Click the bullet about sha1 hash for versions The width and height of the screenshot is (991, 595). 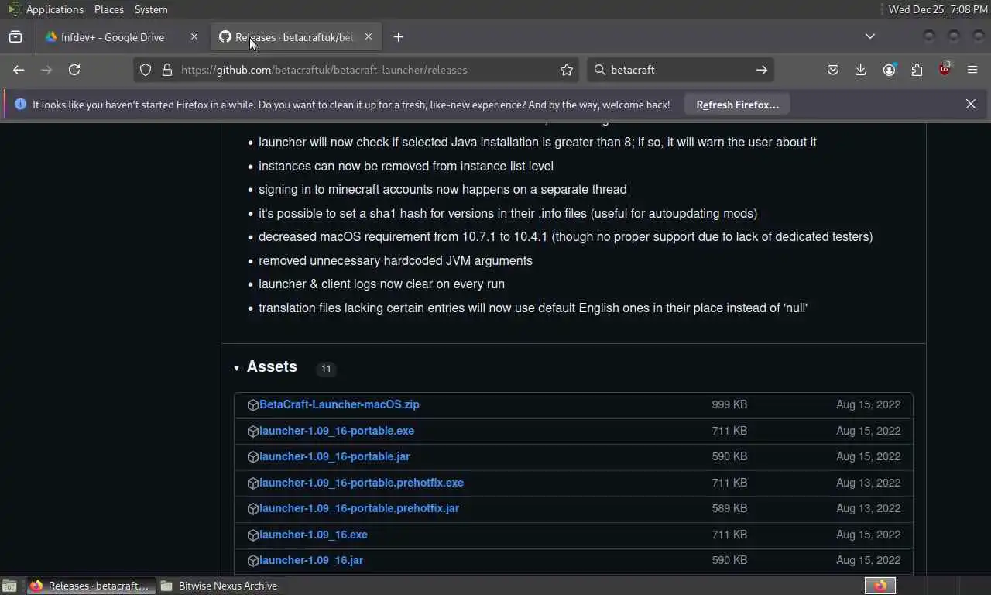(508, 213)
